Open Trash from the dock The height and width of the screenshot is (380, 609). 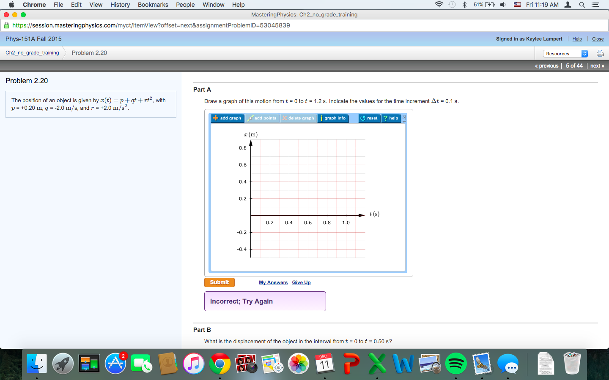[572, 364]
